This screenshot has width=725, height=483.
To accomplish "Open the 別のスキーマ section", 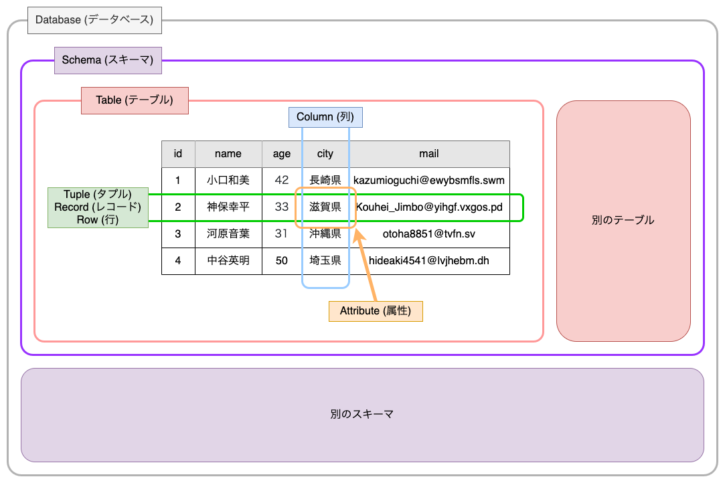I will click(x=362, y=413).
